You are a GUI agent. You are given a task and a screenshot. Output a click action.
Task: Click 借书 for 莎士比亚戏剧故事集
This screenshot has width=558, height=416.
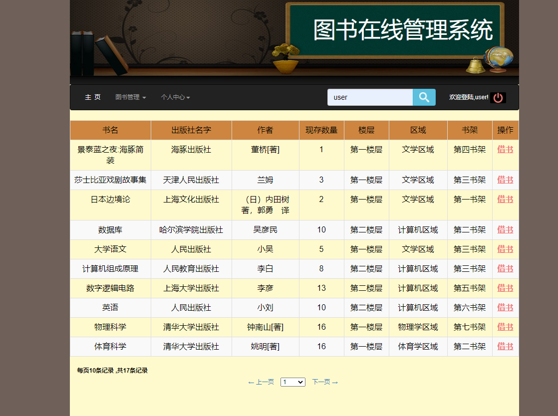coord(505,180)
